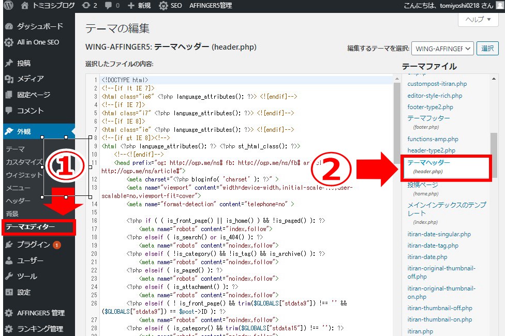Open itiran.php theme file
This screenshot has height=336, width=505.
[x=420, y=331]
